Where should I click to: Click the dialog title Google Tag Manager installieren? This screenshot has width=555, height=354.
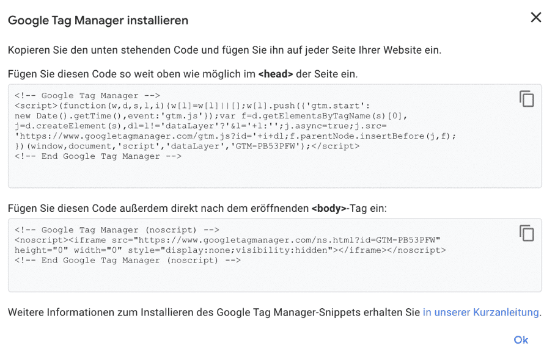[98, 21]
